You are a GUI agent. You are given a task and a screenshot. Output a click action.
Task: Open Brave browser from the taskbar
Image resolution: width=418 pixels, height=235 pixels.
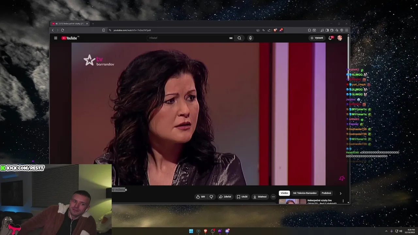pyautogui.click(x=205, y=231)
